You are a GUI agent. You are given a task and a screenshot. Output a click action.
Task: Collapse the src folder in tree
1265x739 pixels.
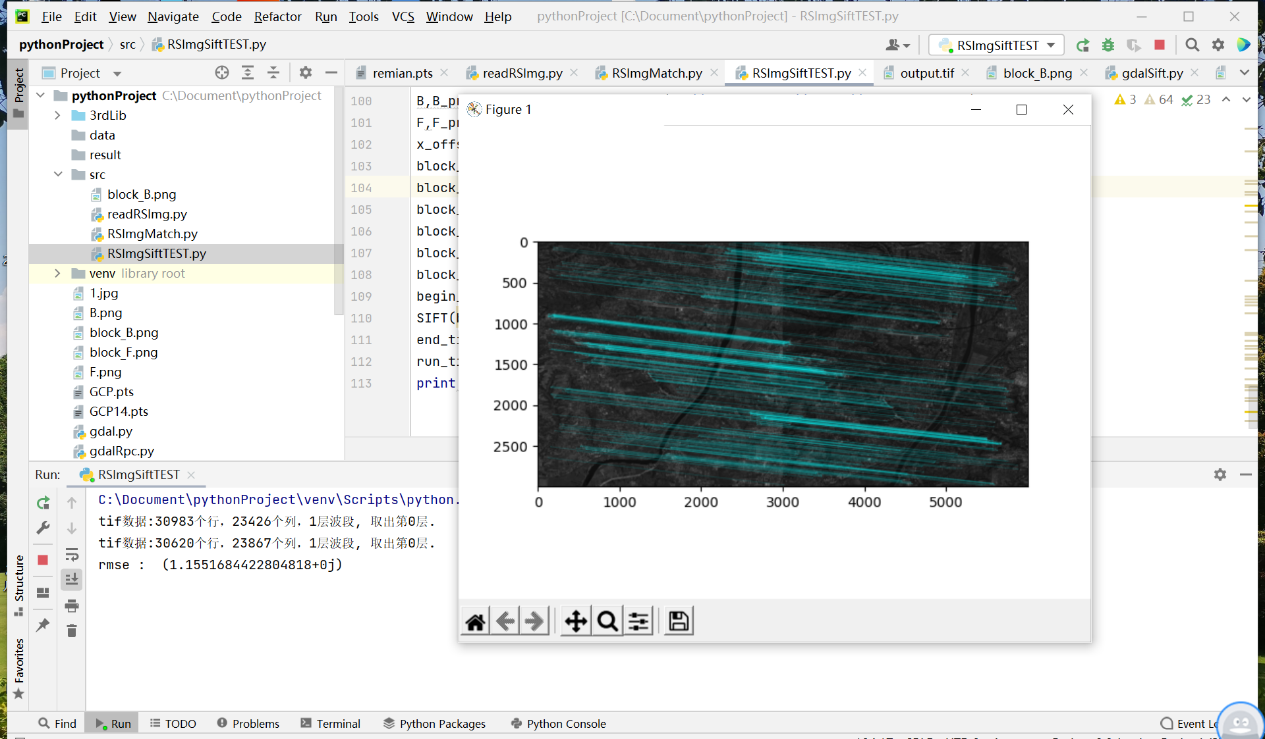coord(58,174)
